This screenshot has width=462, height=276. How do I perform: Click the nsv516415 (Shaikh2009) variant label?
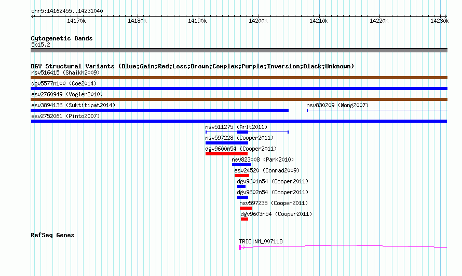tap(65, 72)
